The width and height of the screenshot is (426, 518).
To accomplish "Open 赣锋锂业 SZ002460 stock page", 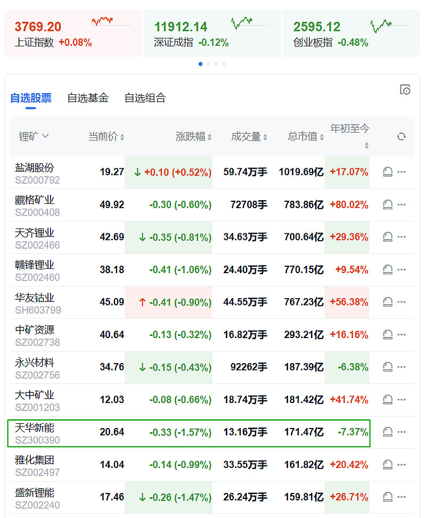I will coord(37,271).
